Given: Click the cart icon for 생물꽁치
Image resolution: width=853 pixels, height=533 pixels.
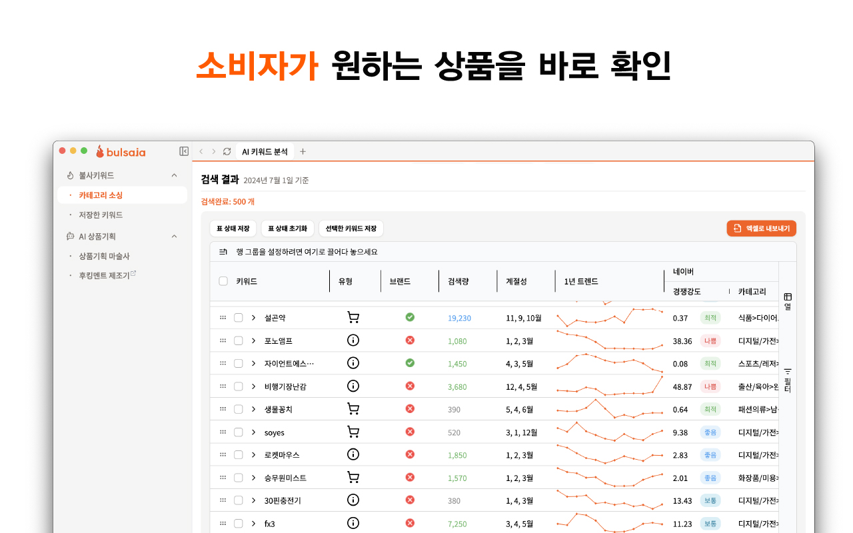Looking at the screenshot, I should coord(353,409).
